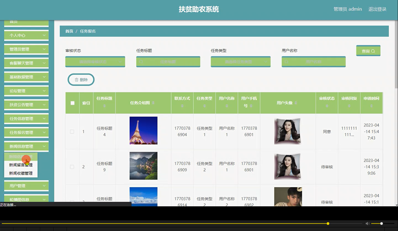Click the 2023-04-14 15:39:06 time cell
Viewport: 398px width, 231px height.
(x=371, y=167)
